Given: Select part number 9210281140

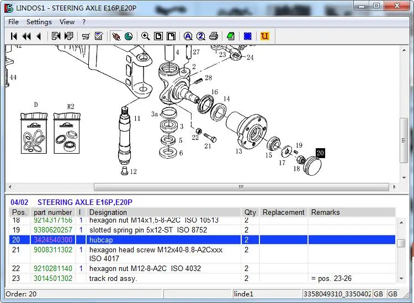Looking at the screenshot, I should [x=53, y=268].
